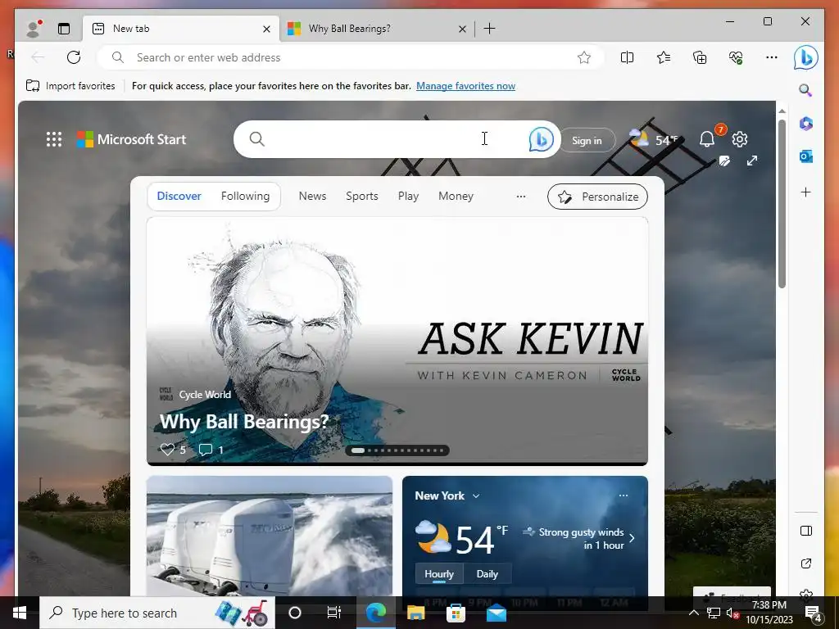Switch weather to Daily view
The width and height of the screenshot is (839, 629).
487,574
